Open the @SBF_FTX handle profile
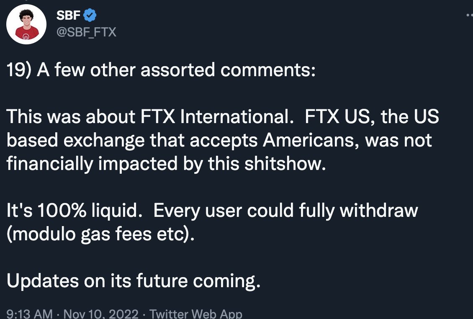The height and width of the screenshot is (319, 473). (86, 31)
